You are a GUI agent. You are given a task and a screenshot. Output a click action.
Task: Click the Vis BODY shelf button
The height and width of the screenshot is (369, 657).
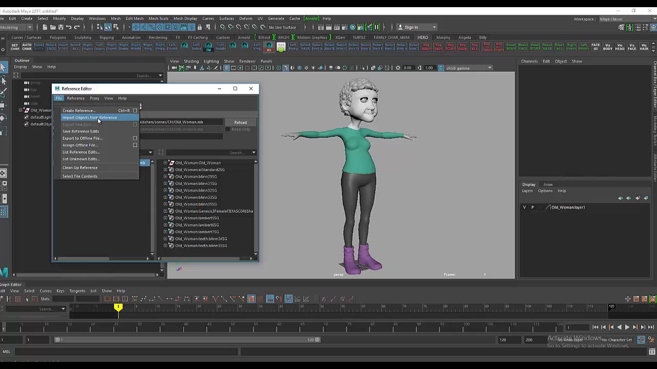tap(608, 47)
